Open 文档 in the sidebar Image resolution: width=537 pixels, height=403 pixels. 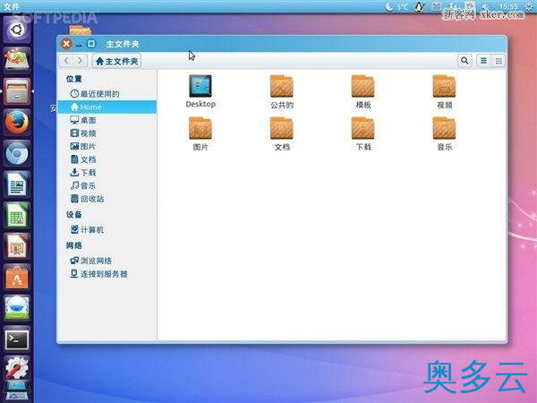[x=107, y=159]
